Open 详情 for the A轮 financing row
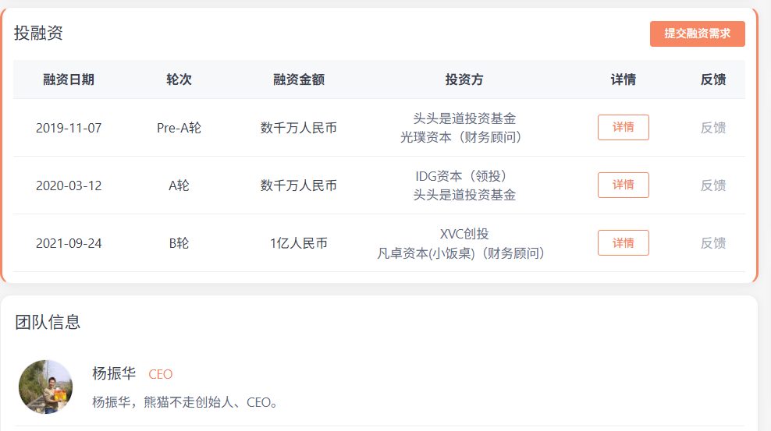 point(623,185)
